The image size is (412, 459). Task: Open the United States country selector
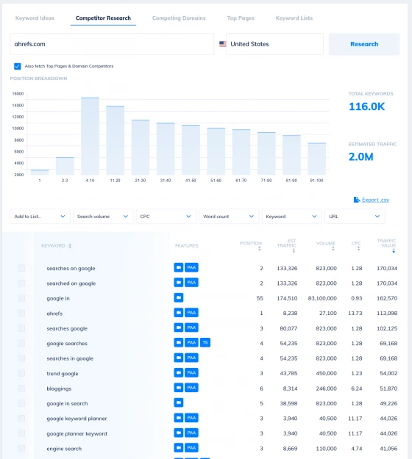(274, 44)
